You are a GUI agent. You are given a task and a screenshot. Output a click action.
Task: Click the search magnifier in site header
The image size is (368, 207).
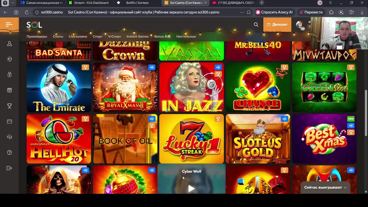[256, 24]
